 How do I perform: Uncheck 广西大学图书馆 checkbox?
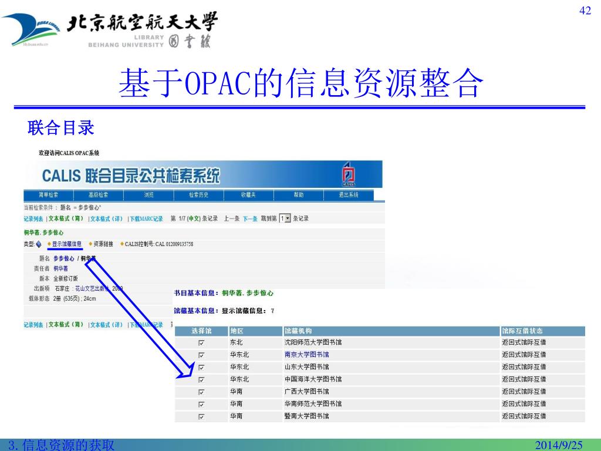[x=201, y=392]
